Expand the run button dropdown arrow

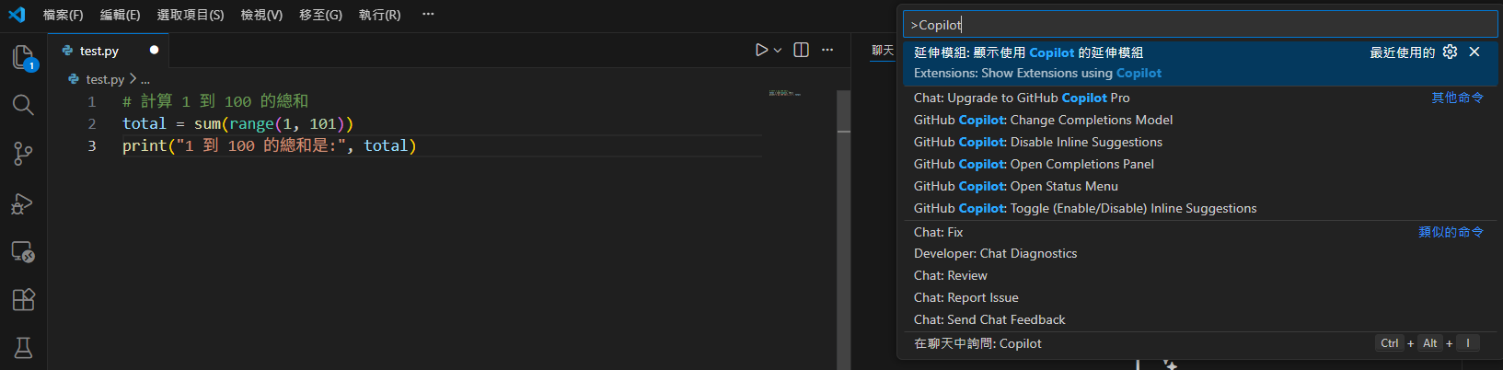(x=778, y=50)
